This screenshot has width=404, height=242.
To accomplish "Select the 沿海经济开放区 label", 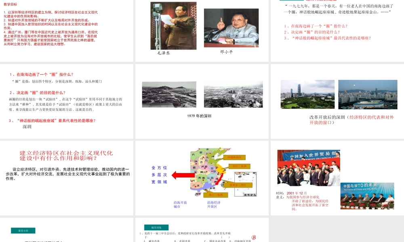I will (214, 204).
